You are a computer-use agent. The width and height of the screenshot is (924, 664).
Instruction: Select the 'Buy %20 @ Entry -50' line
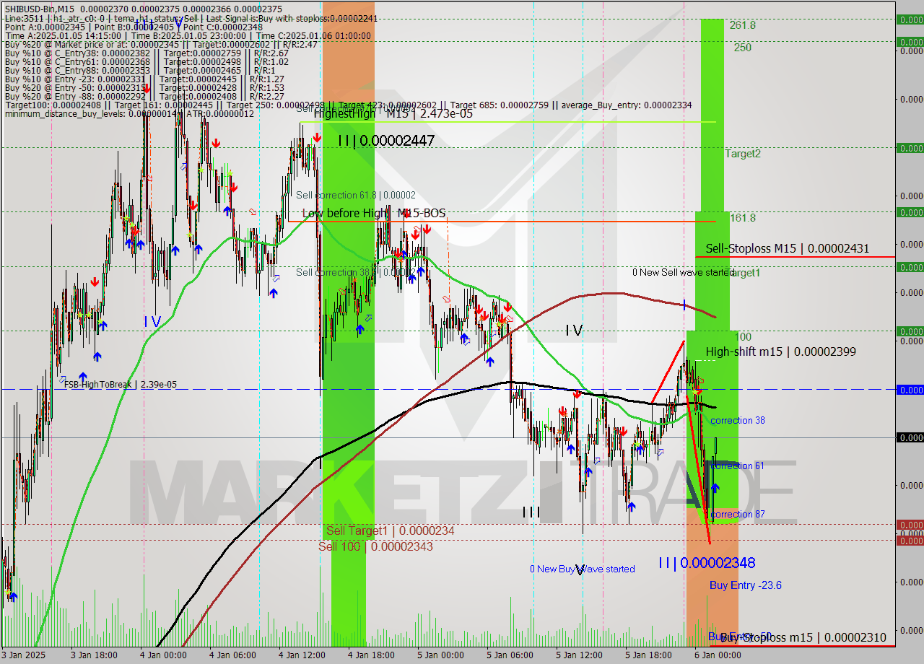pyautogui.click(x=145, y=88)
